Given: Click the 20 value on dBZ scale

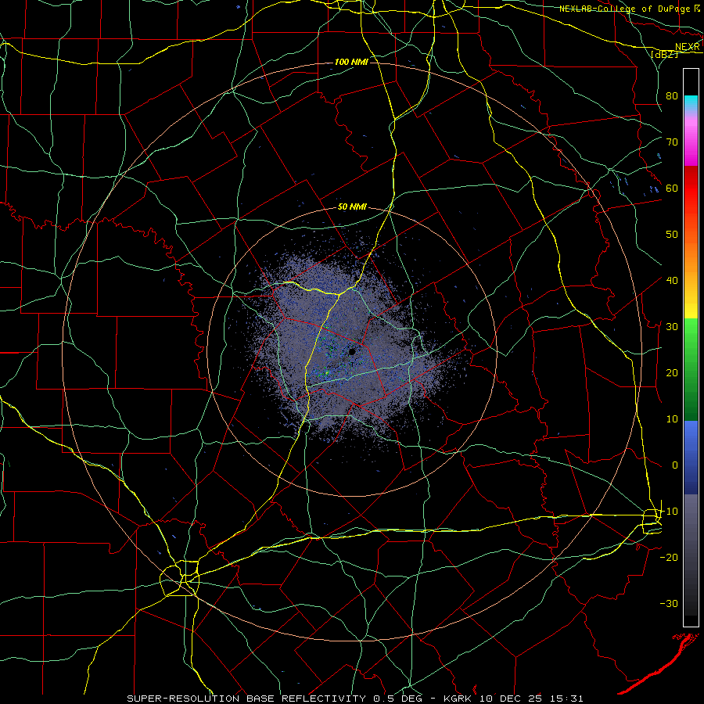Looking at the screenshot, I should (x=672, y=372).
